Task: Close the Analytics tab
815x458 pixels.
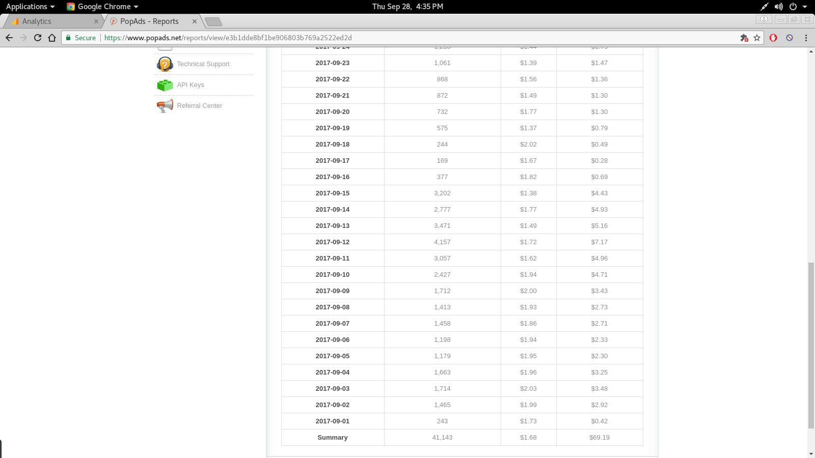Action: tap(96, 21)
